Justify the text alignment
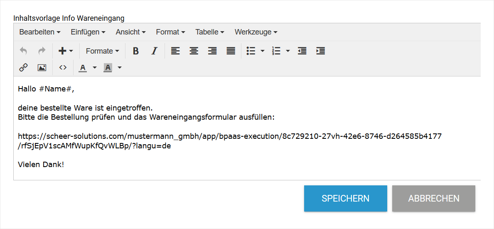This screenshot has height=229, width=494. tap(231, 51)
